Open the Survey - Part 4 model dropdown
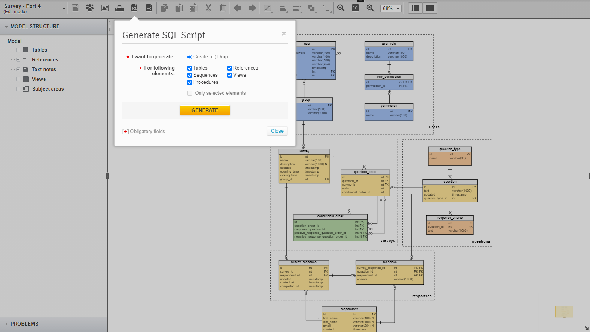This screenshot has width=590, height=332. click(x=64, y=9)
